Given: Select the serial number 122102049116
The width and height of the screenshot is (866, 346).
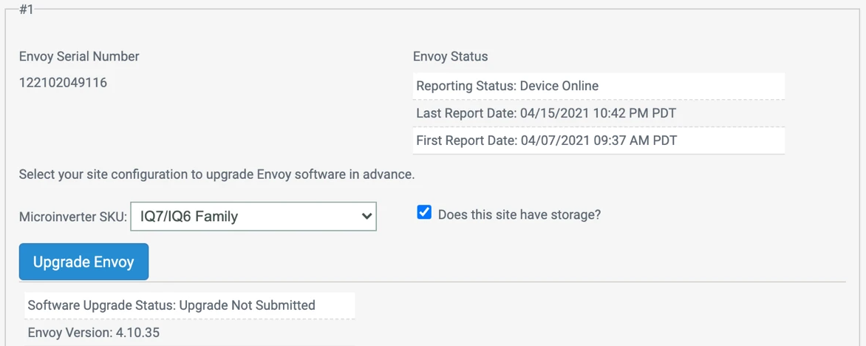Looking at the screenshot, I should tap(63, 83).
